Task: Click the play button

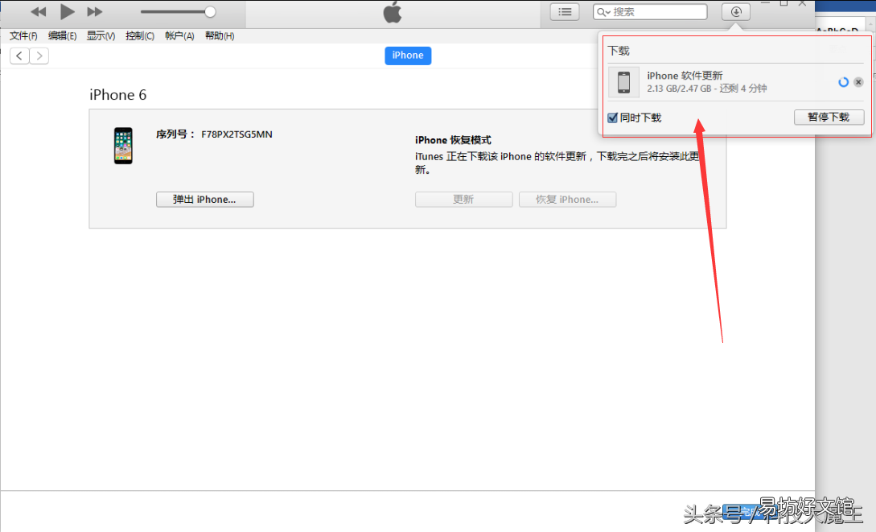Action: click(67, 12)
